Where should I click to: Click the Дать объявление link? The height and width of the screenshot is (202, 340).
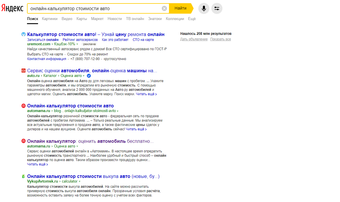[194, 39]
